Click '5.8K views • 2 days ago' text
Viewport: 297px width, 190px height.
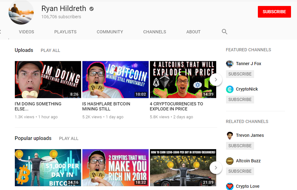point(171,117)
